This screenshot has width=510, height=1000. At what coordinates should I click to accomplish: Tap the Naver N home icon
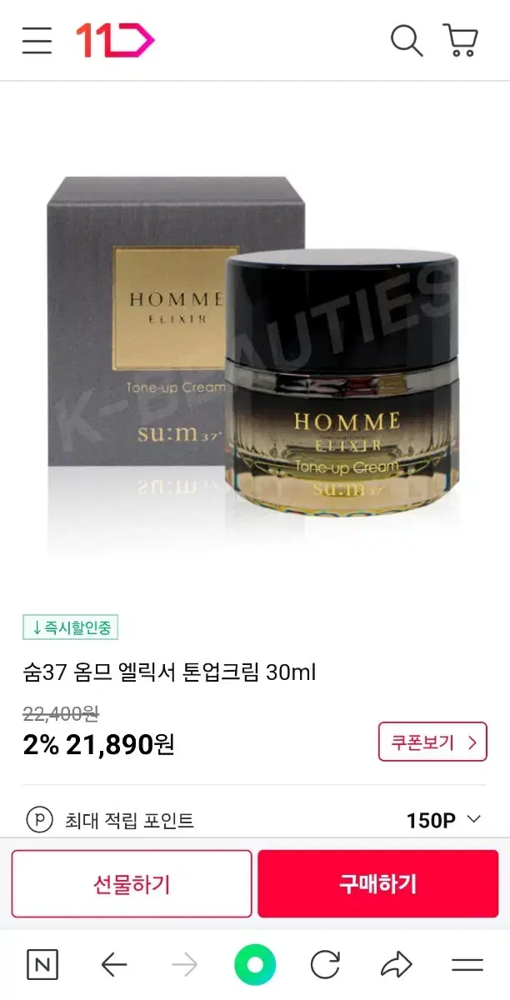click(x=42, y=965)
